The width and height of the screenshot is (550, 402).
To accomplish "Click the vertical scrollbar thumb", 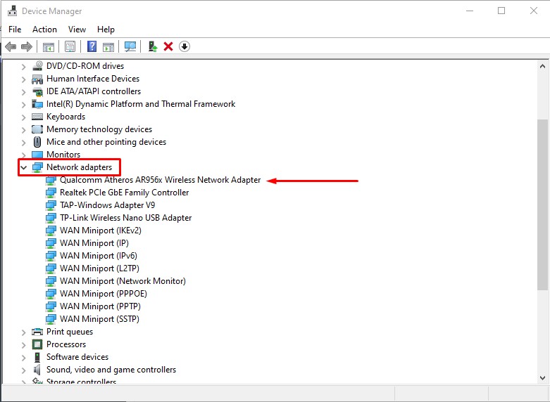I will [542, 205].
